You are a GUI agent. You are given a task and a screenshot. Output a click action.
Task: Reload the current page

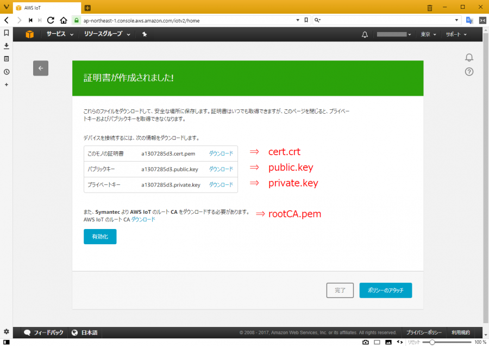[51, 20]
